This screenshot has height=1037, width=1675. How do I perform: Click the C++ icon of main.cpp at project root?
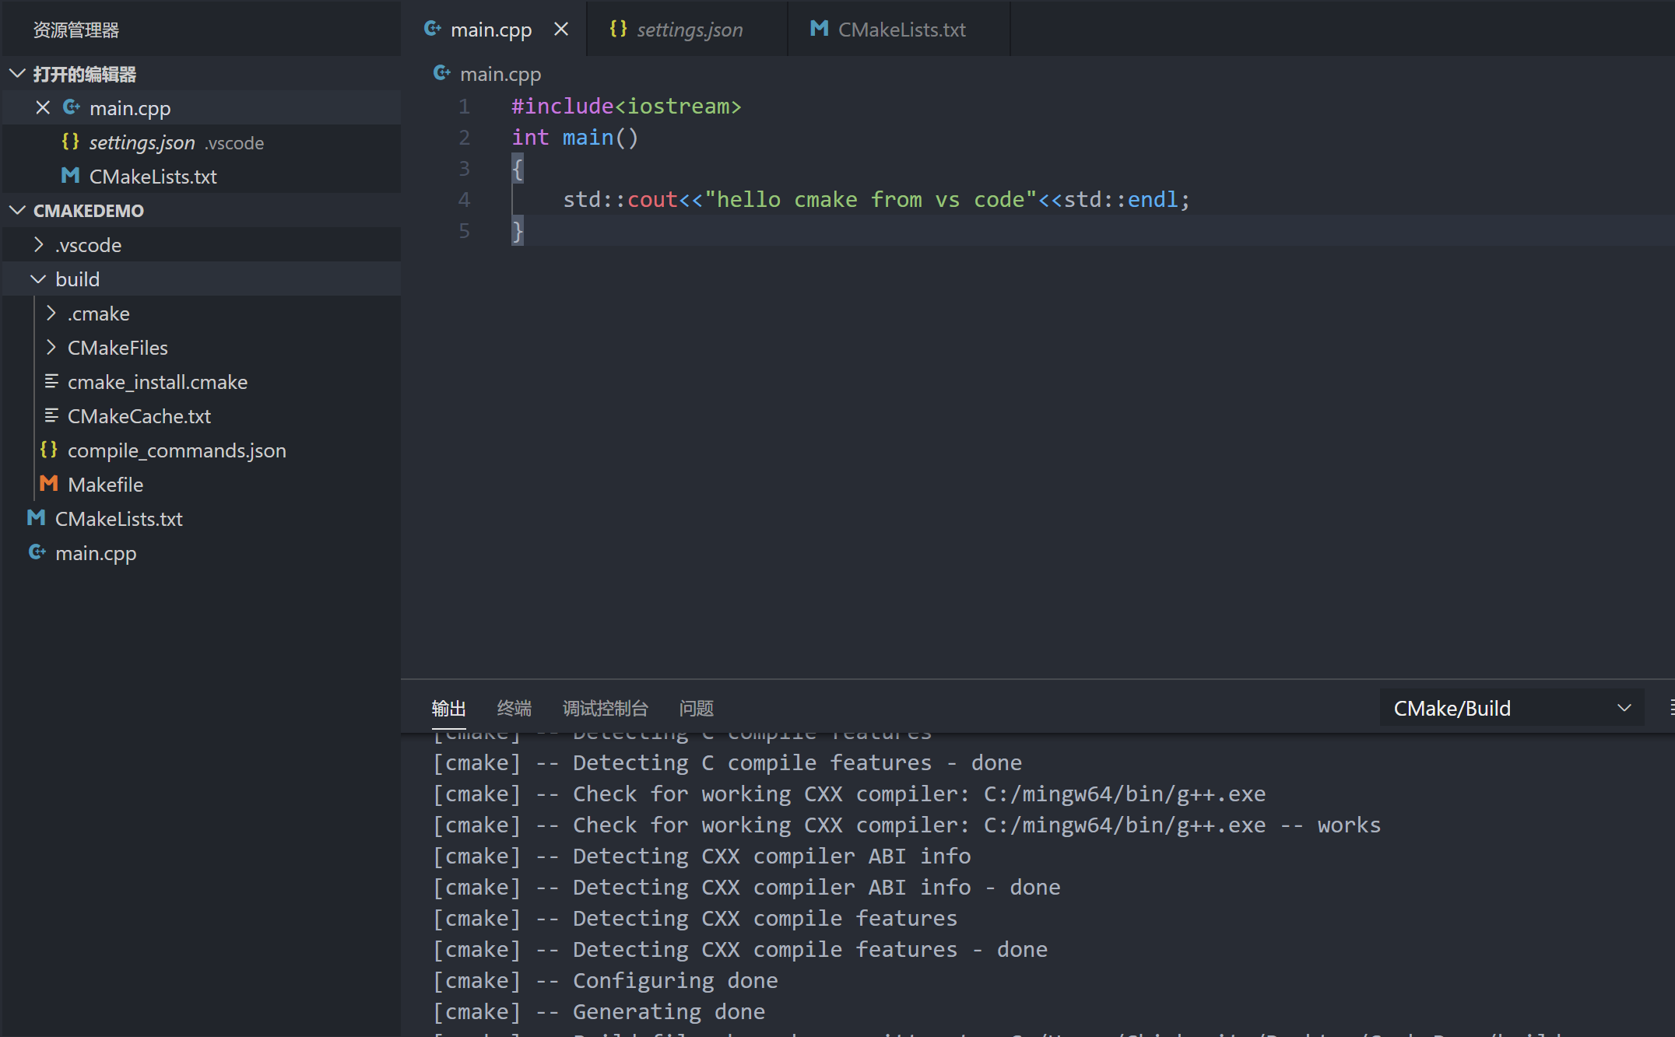coord(37,552)
